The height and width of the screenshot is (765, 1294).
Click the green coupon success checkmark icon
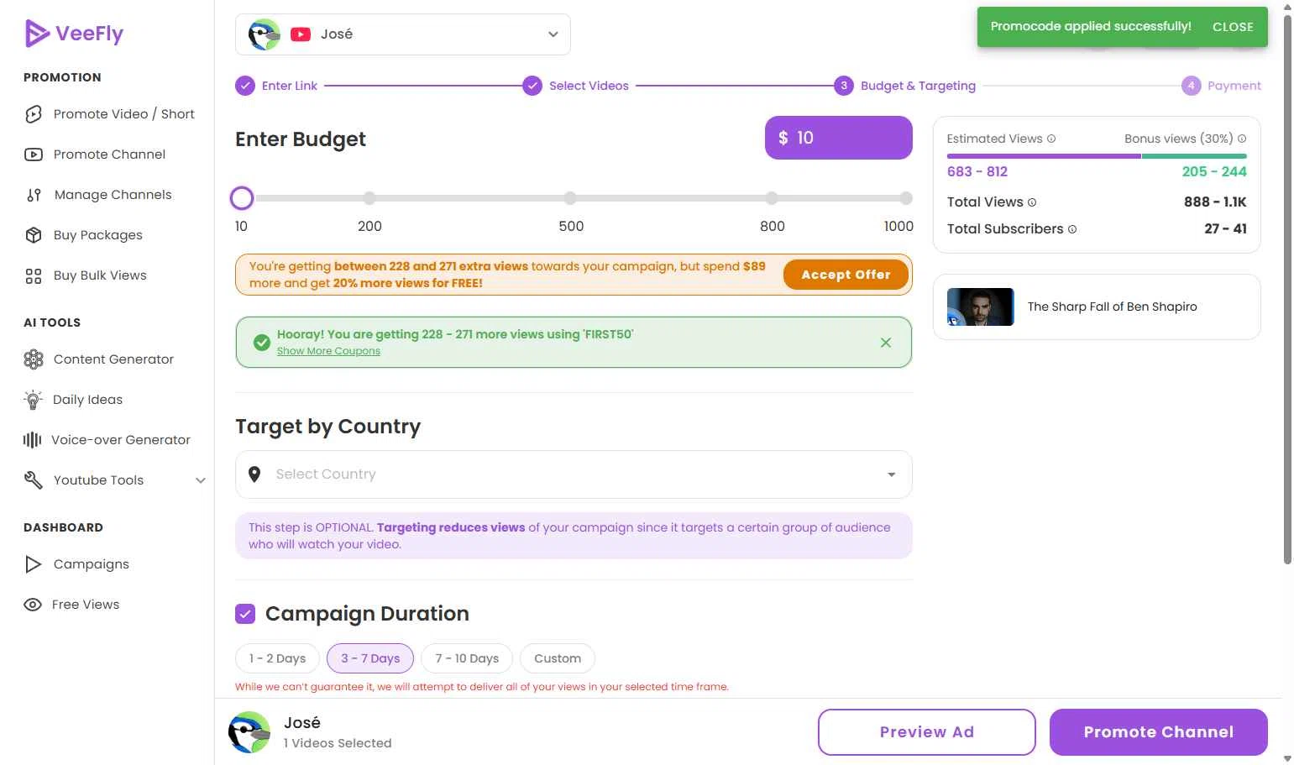(262, 343)
